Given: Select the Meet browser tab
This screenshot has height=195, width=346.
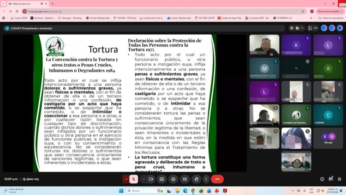Looking at the screenshot, I should (28, 4).
